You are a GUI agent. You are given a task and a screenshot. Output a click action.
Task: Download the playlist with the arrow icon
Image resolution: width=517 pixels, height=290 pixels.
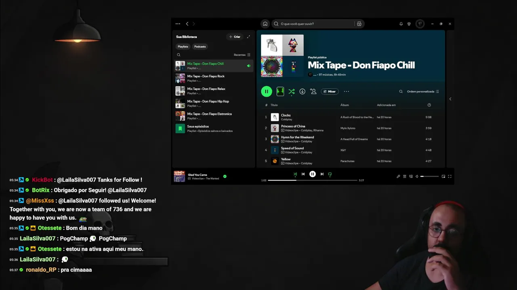point(302,91)
